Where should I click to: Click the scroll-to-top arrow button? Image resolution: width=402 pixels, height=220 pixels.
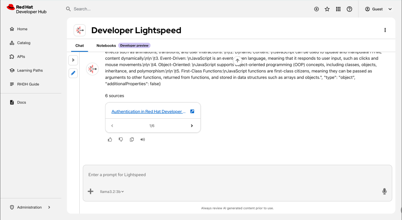pyautogui.click(x=237, y=60)
